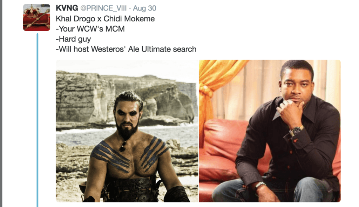
Task: Open KVNG's crown profile picture
Action: (x=36, y=18)
